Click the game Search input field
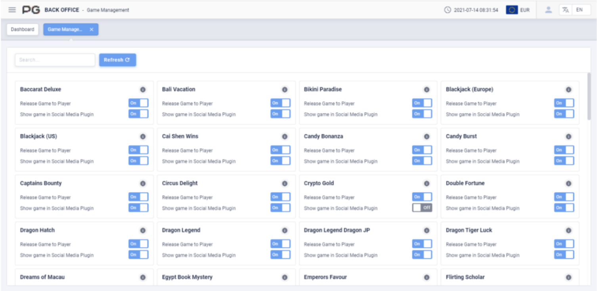This screenshot has width=597, height=291. coord(55,60)
